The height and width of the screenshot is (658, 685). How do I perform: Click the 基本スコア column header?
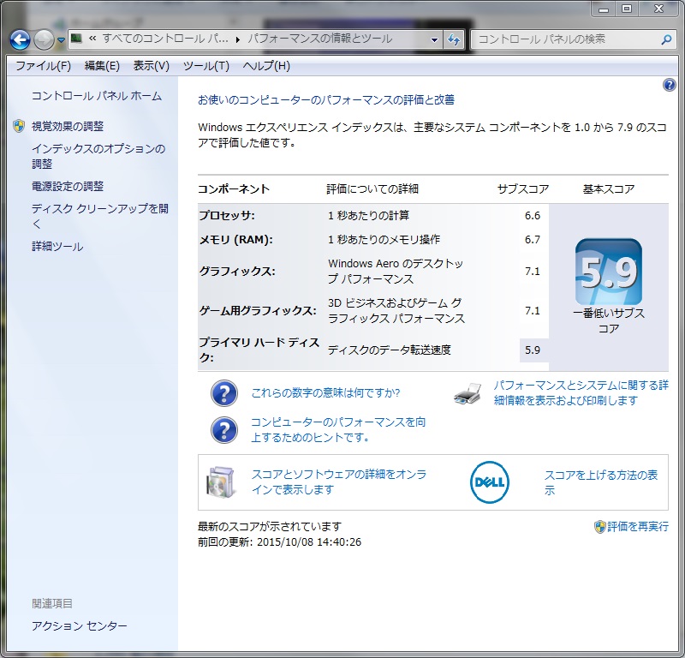609,188
